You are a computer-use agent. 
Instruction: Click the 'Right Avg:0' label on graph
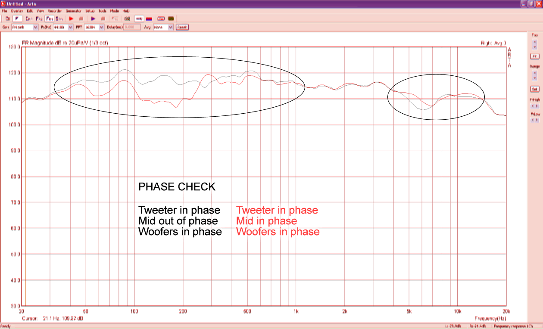click(x=493, y=43)
